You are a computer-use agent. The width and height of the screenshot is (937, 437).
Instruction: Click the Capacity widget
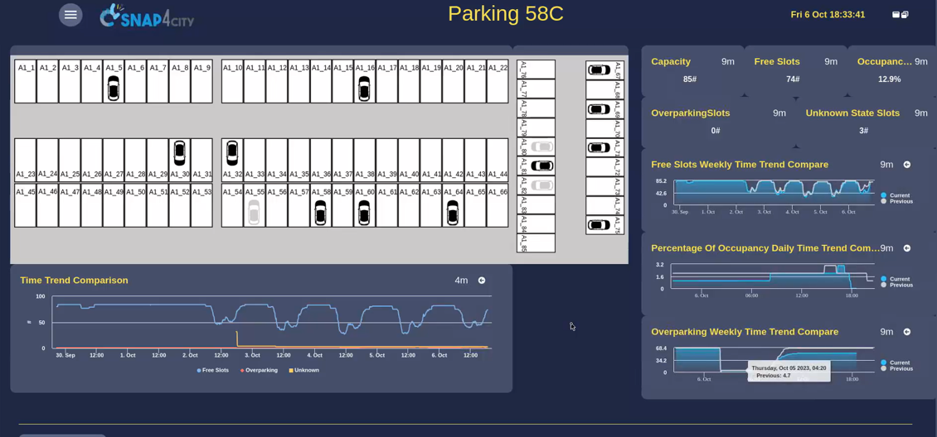click(690, 70)
